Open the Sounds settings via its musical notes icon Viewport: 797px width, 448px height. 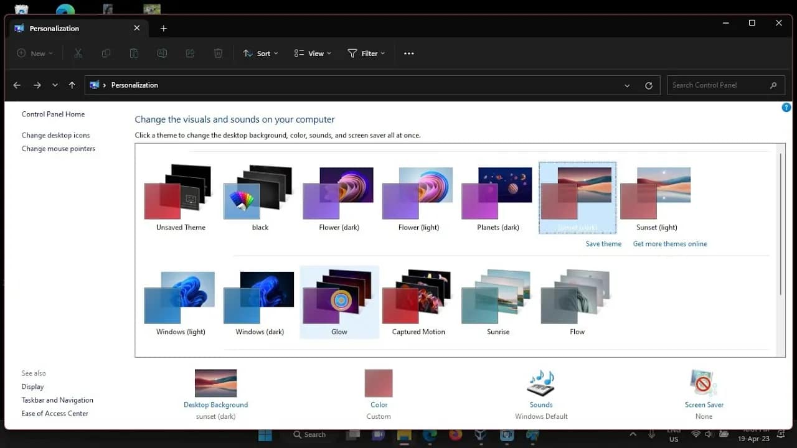tap(540, 383)
